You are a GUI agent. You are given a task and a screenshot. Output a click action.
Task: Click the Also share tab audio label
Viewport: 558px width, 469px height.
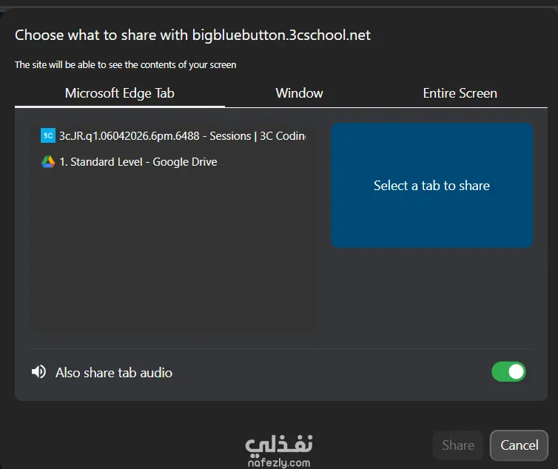[114, 373]
